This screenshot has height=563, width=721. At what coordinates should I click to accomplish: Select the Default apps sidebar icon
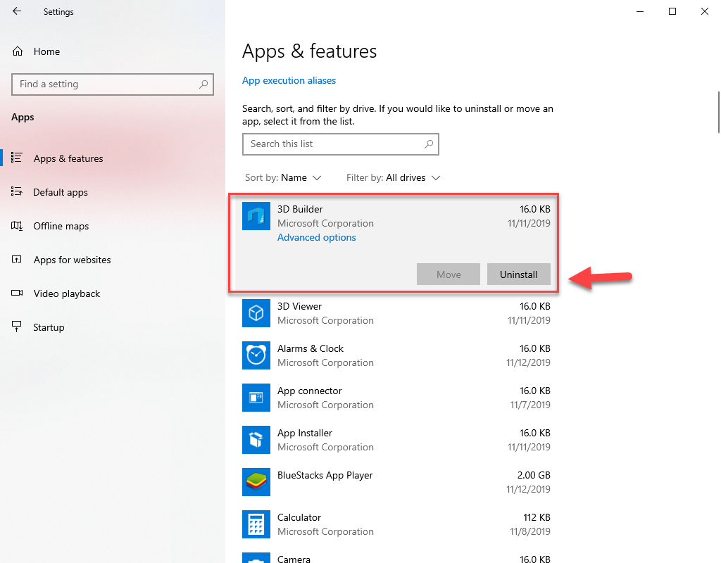(17, 192)
